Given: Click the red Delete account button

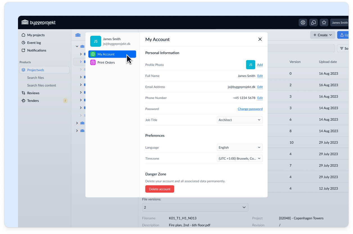Looking at the screenshot, I should click(x=160, y=189).
